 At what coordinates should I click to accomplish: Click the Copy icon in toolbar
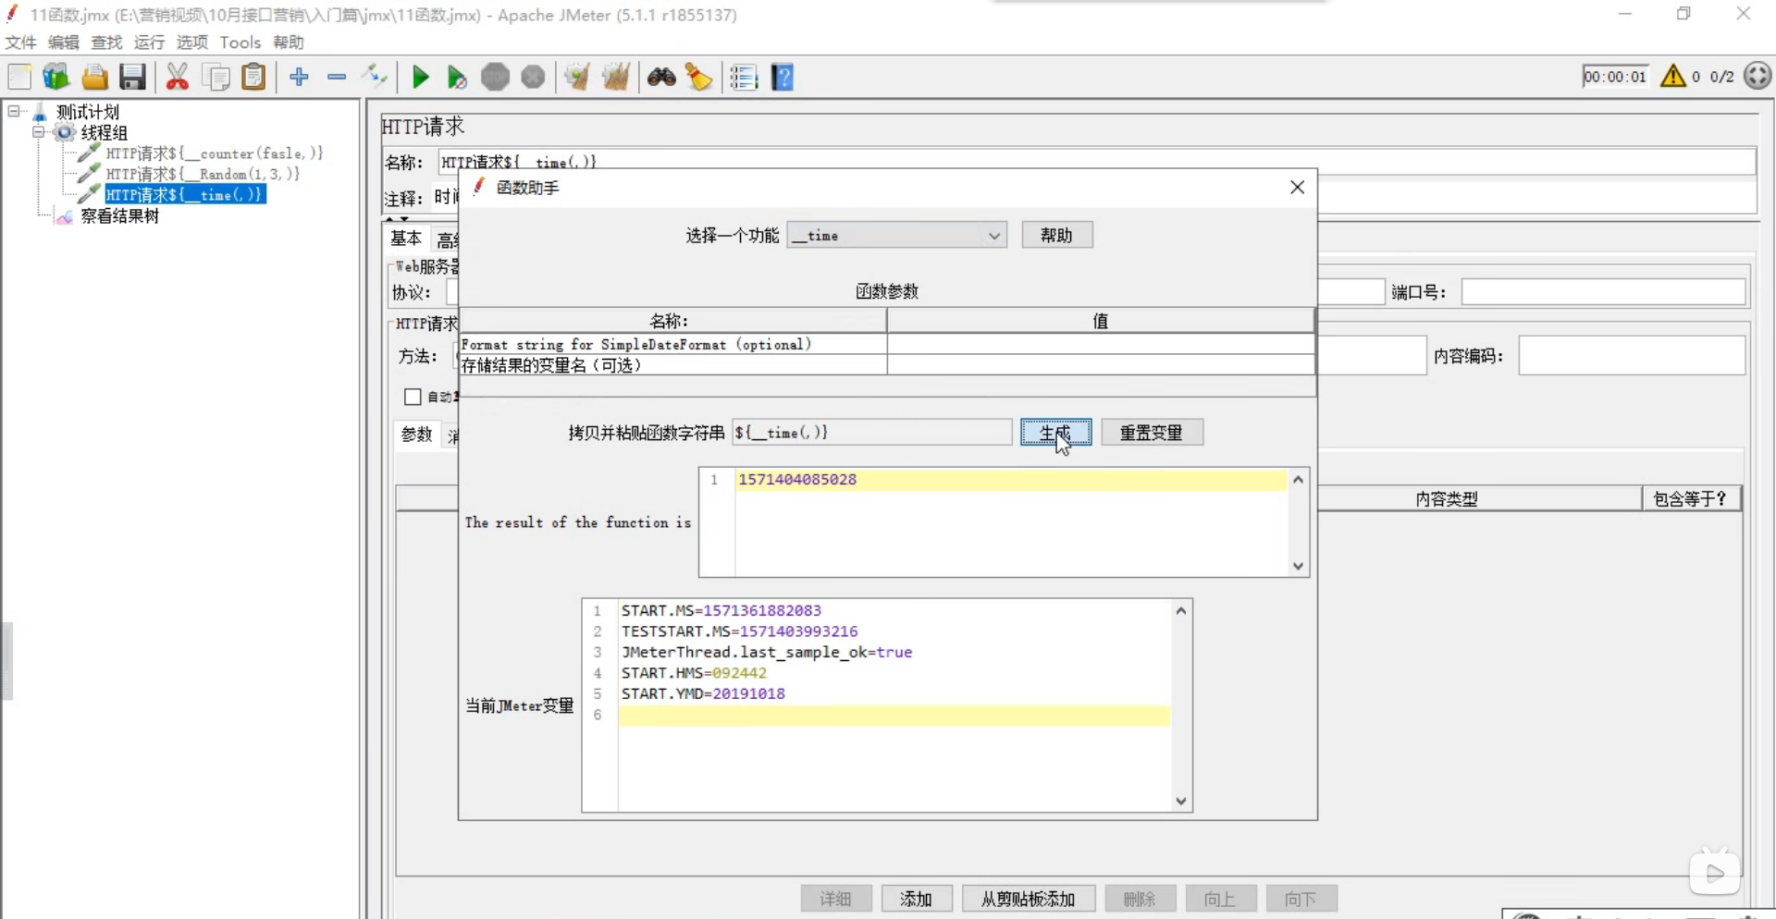coord(216,77)
